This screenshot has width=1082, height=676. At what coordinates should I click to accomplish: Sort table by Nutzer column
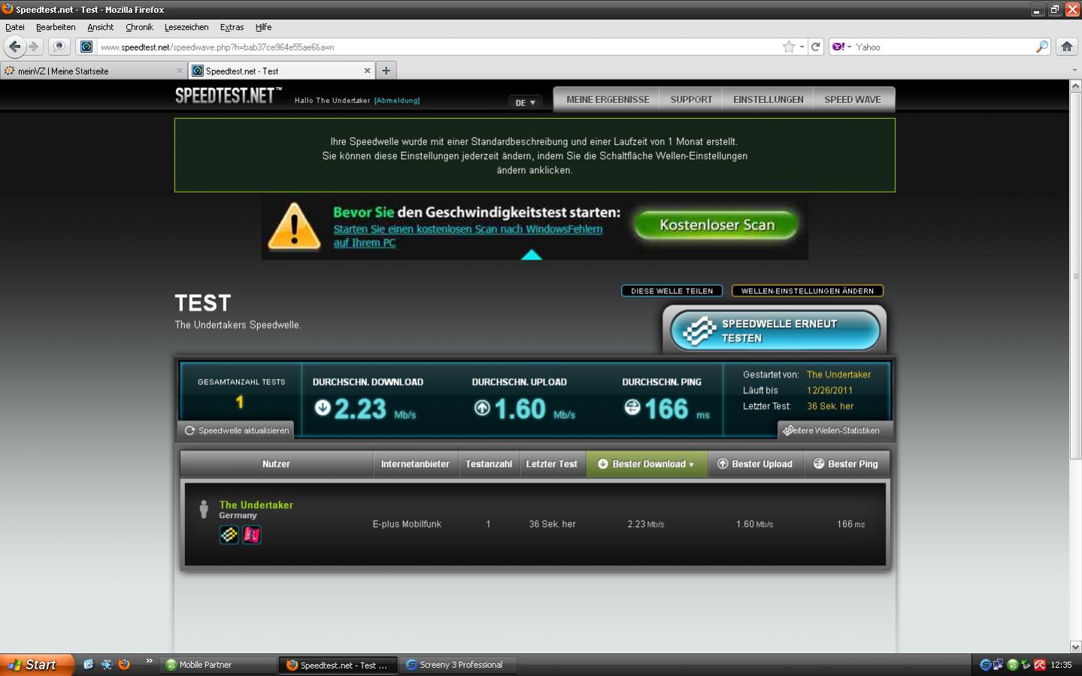(x=276, y=464)
